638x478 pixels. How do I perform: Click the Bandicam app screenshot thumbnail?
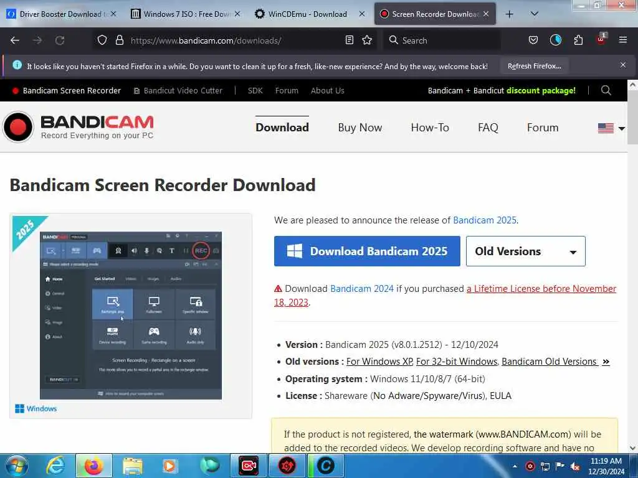(x=131, y=316)
